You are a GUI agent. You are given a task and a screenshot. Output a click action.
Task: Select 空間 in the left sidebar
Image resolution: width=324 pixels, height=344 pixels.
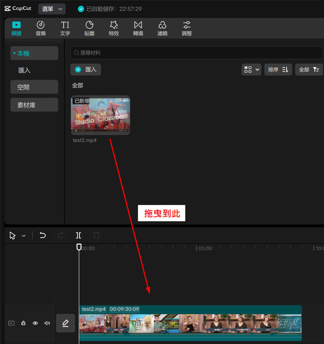[34, 87]
